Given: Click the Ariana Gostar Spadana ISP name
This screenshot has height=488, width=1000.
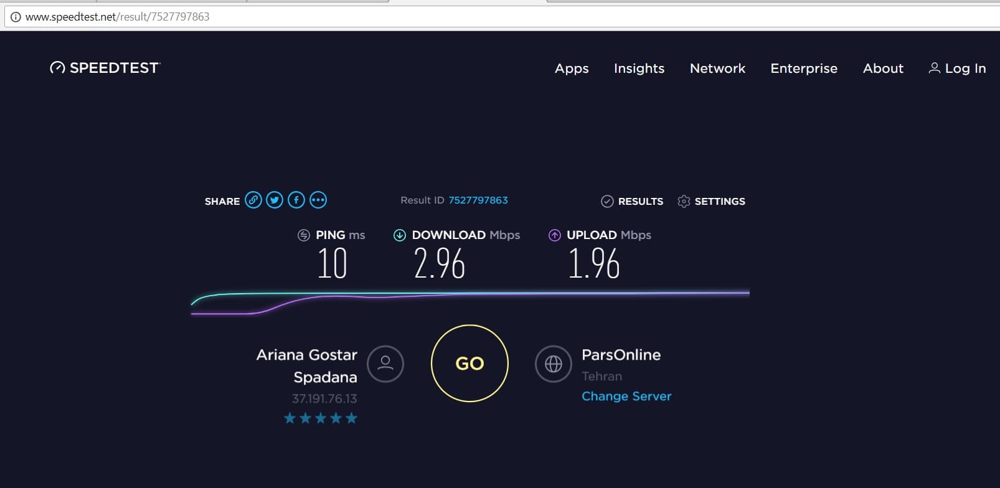Looking at the screenshot, I should [x=307, y=366].
